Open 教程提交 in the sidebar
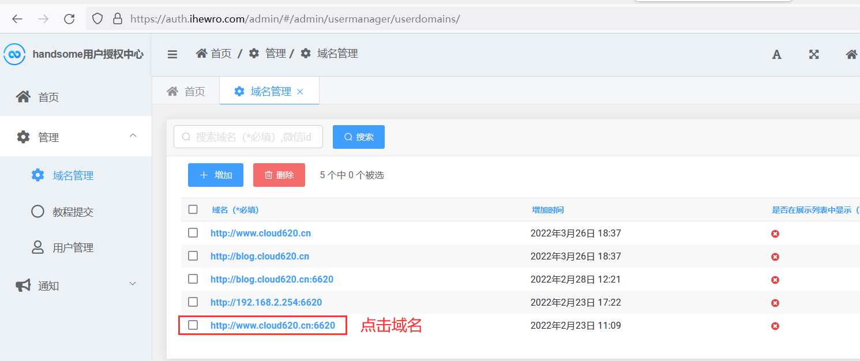This screenshot has width=860, height=361. coord(76,212)
